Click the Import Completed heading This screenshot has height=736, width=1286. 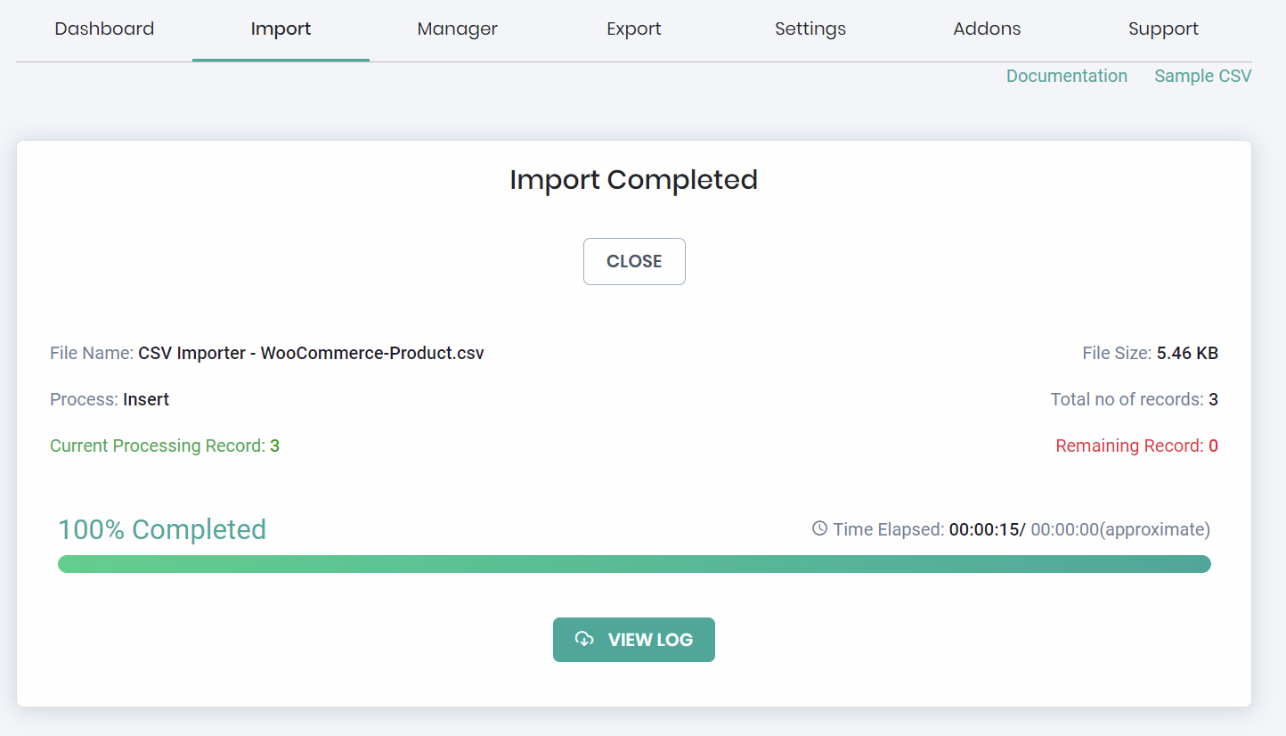point(633,180)
